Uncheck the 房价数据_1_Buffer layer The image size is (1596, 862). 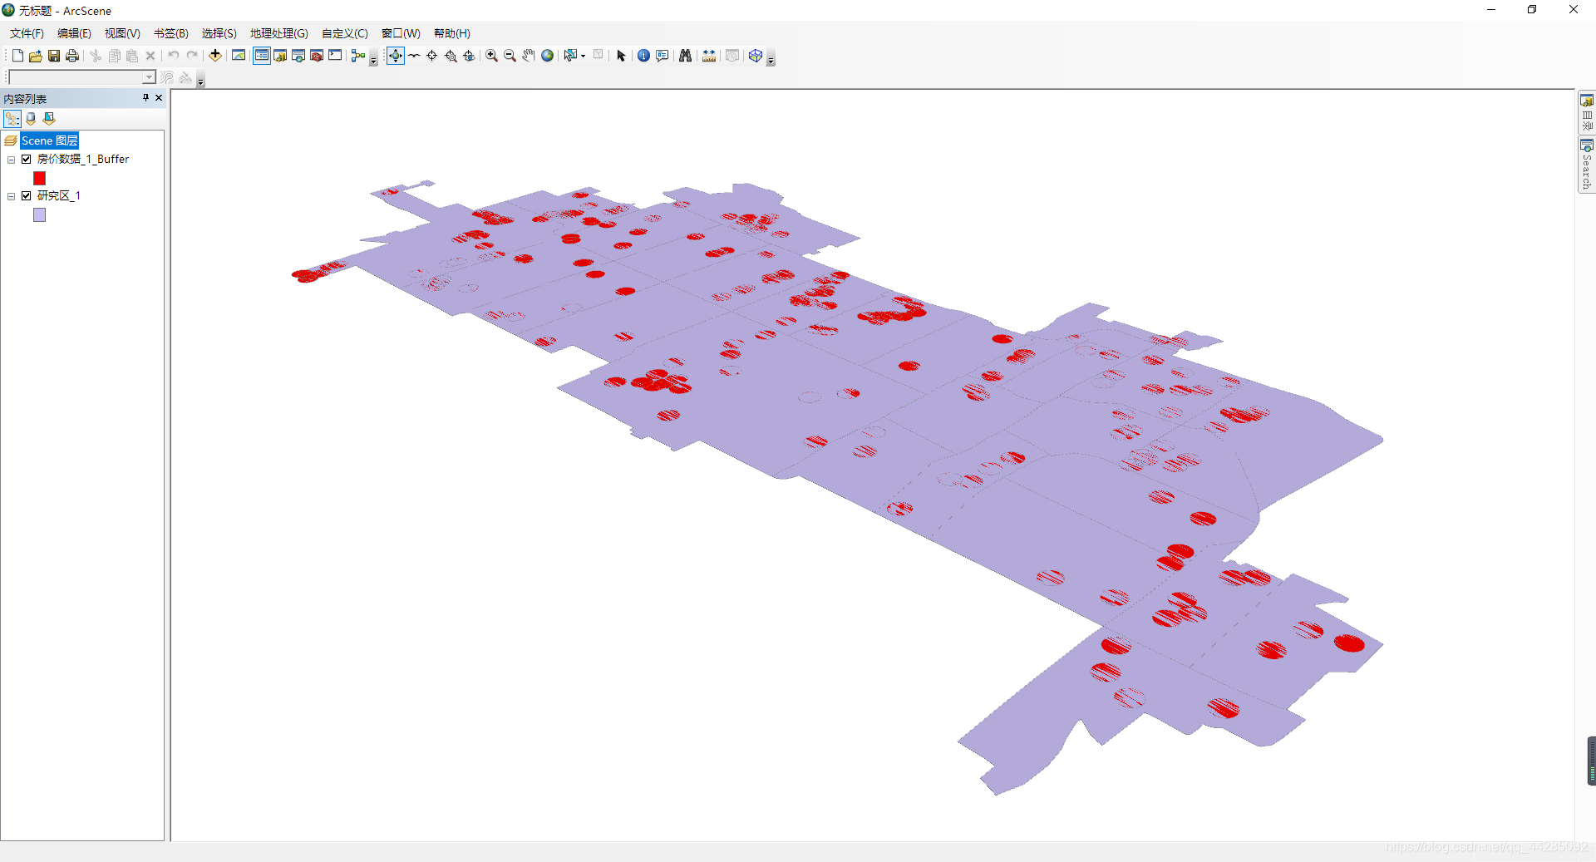tap(27, 159)
